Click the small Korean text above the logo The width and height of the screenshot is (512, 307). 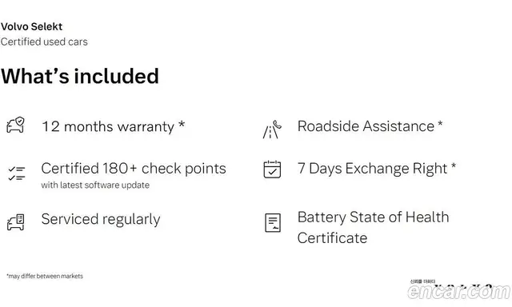click(x=423, y=281)
